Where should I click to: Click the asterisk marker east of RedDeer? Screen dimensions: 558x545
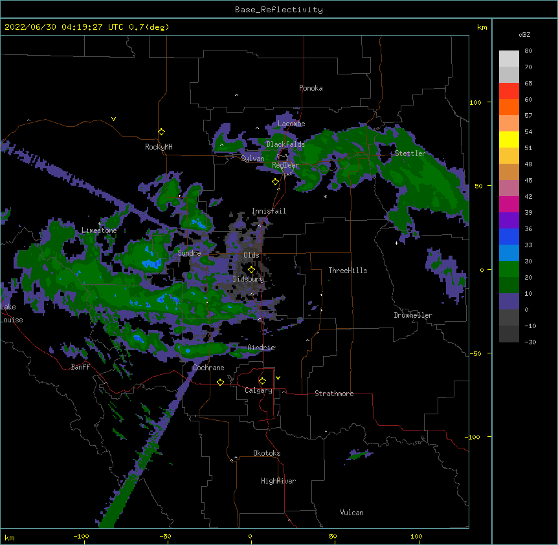tap(325, 196)
